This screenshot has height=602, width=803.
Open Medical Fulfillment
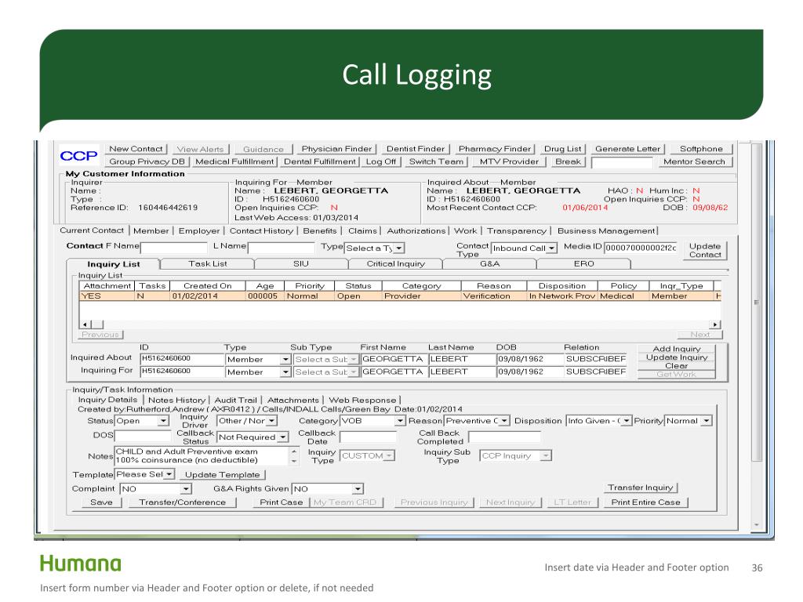tap(234, 161)
